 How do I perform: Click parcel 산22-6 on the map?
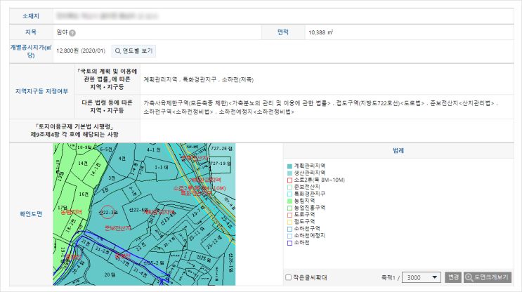[x=138, y=210]
